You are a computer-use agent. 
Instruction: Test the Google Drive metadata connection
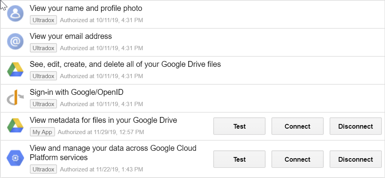(239, 126)
